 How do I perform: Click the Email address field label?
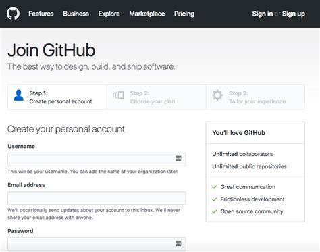pyautogui.click(x=26, y=185)
